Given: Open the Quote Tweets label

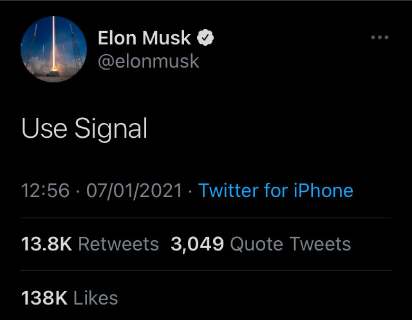Looking at the screenshot, I should (x=290, y=244).
